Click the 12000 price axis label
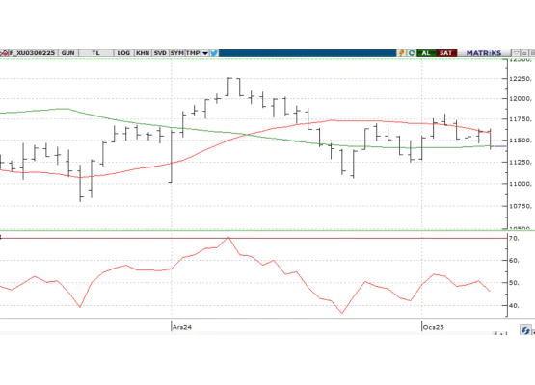The width and height of the screenshot is (535, 385). (520, 99)
